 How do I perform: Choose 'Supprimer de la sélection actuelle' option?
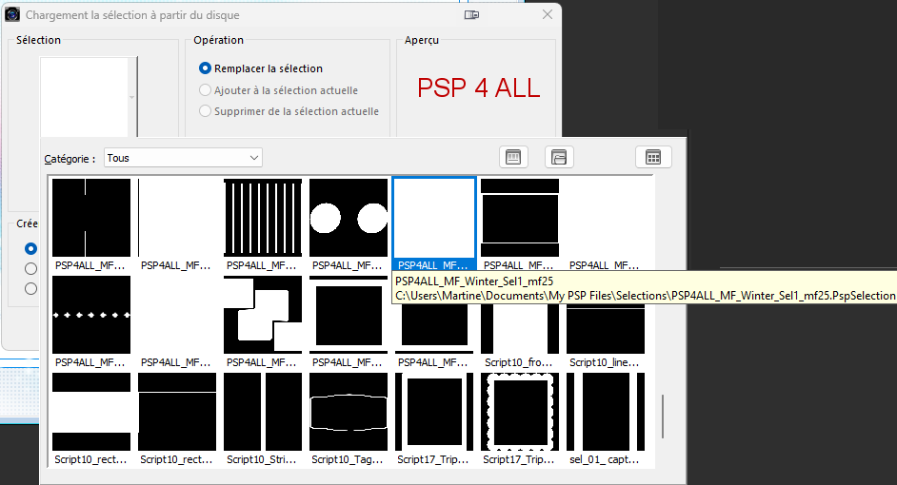tap(205, 111)
